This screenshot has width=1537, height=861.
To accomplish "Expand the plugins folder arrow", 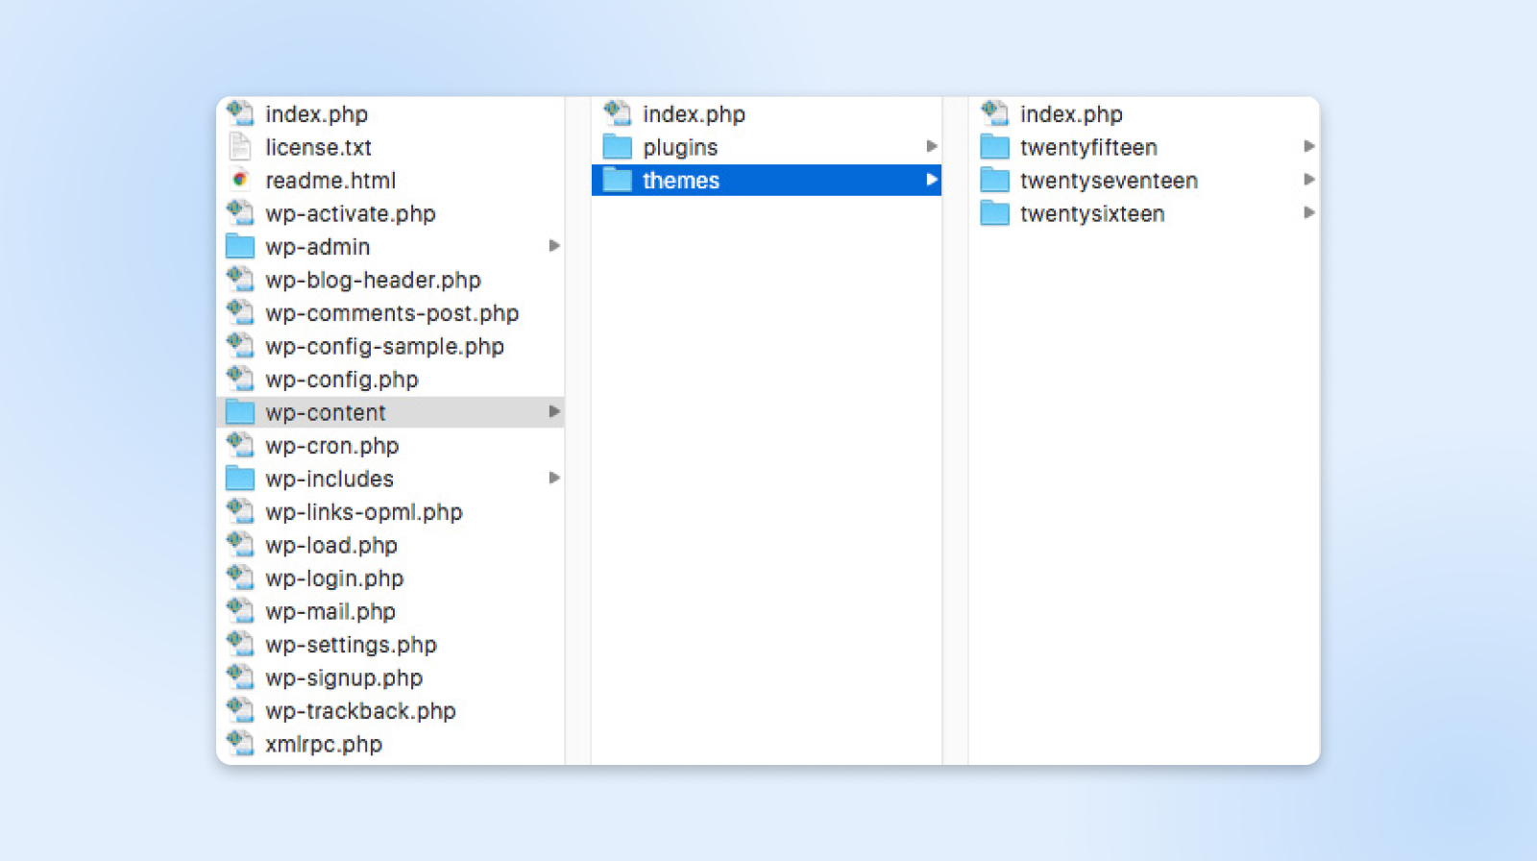I will coord(931,146).
